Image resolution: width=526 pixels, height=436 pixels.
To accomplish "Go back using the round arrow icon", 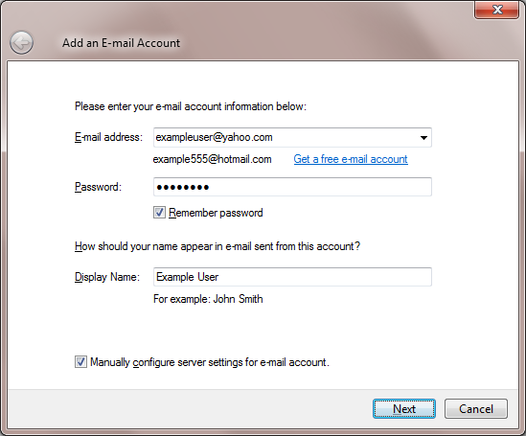I will pyautogui.click(x=21, y=42).
